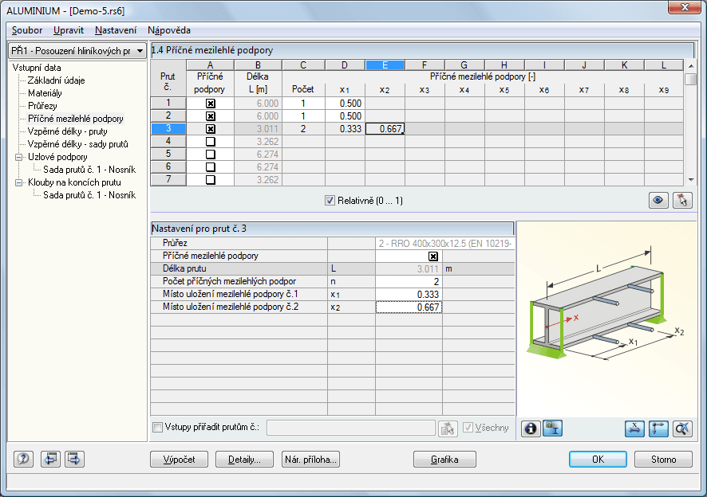Viewport: 707px width, 497px height.
Task: Click the pick members icon beside input field
Action: pyautogui.click(x=448, y=429)
